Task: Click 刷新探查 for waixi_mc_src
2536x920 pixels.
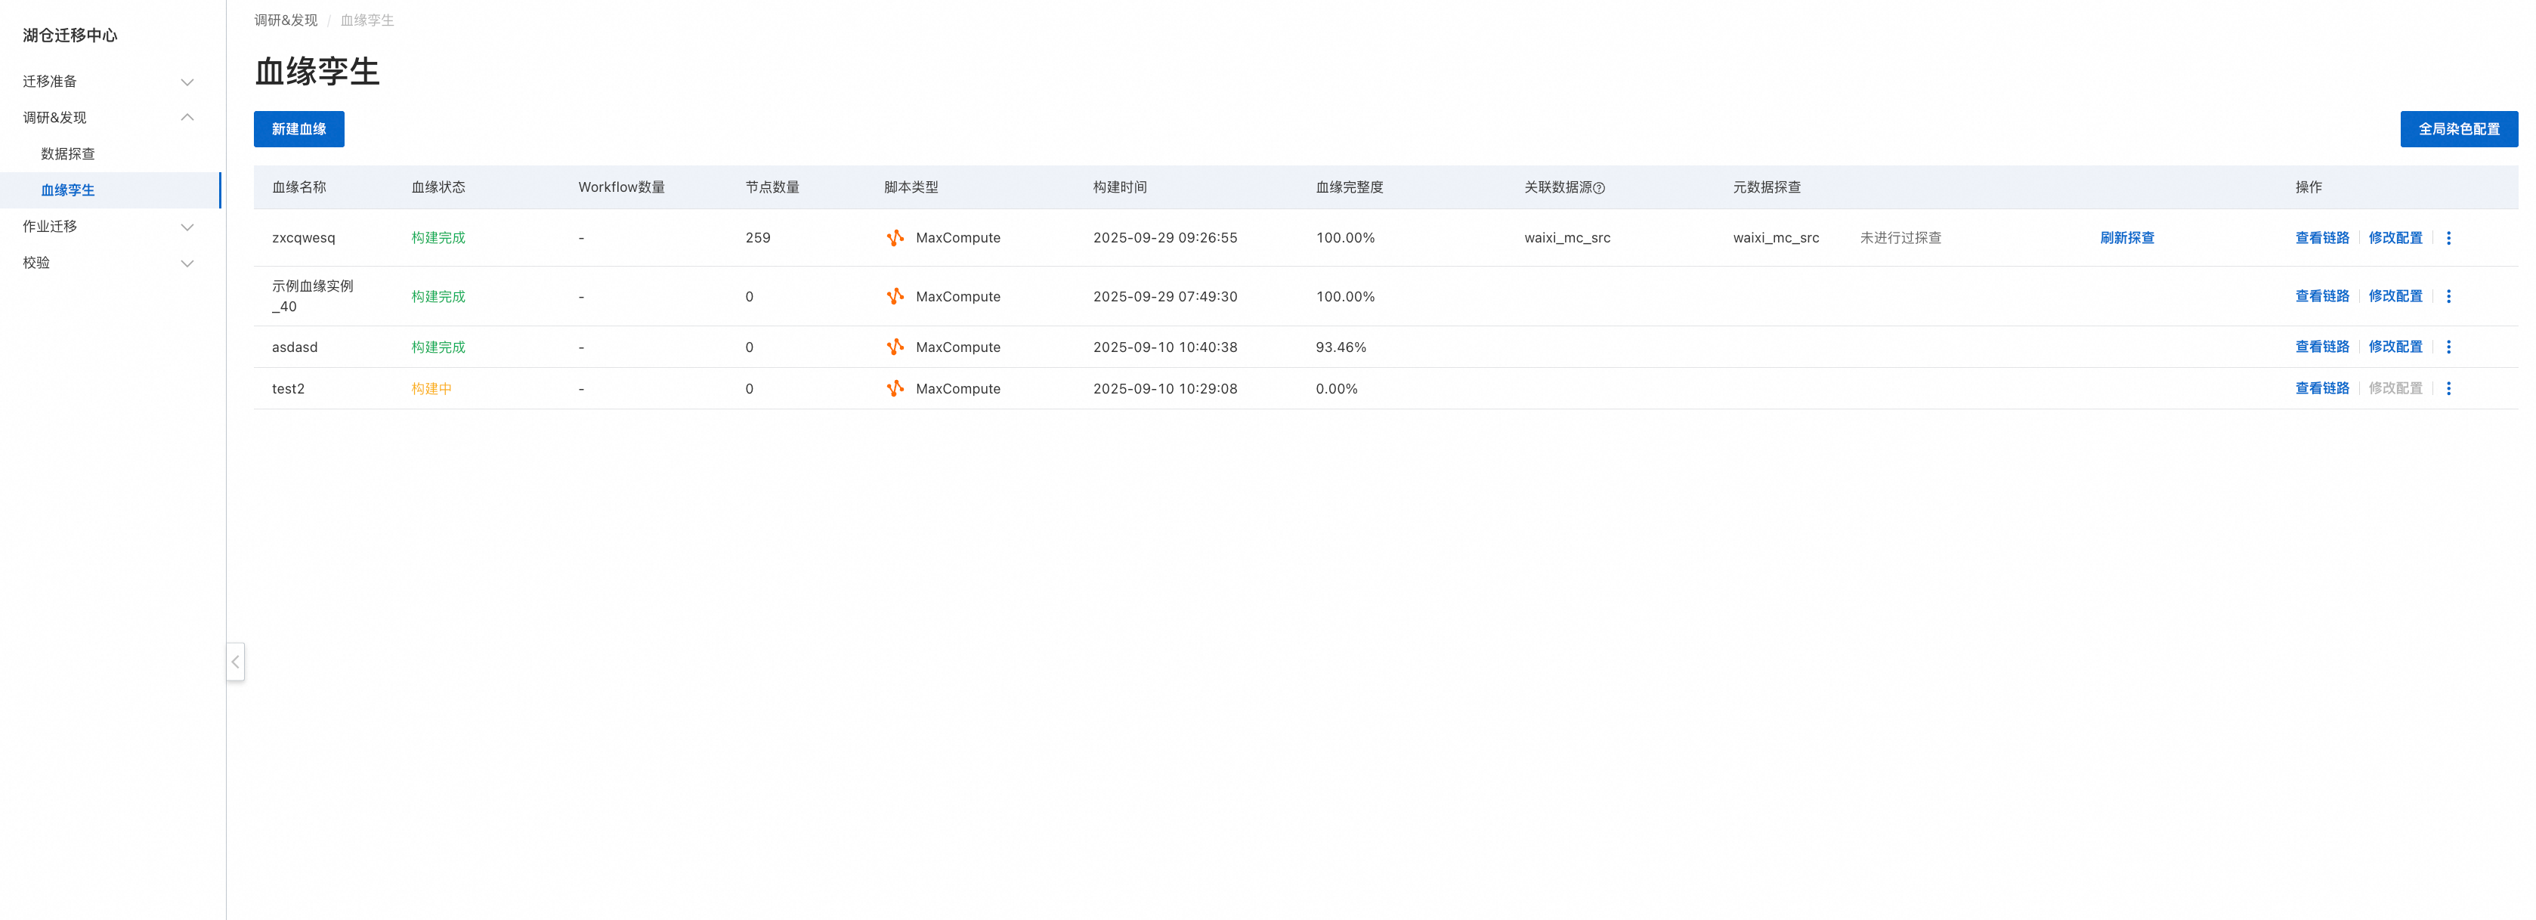Action: coord(2126,238)
